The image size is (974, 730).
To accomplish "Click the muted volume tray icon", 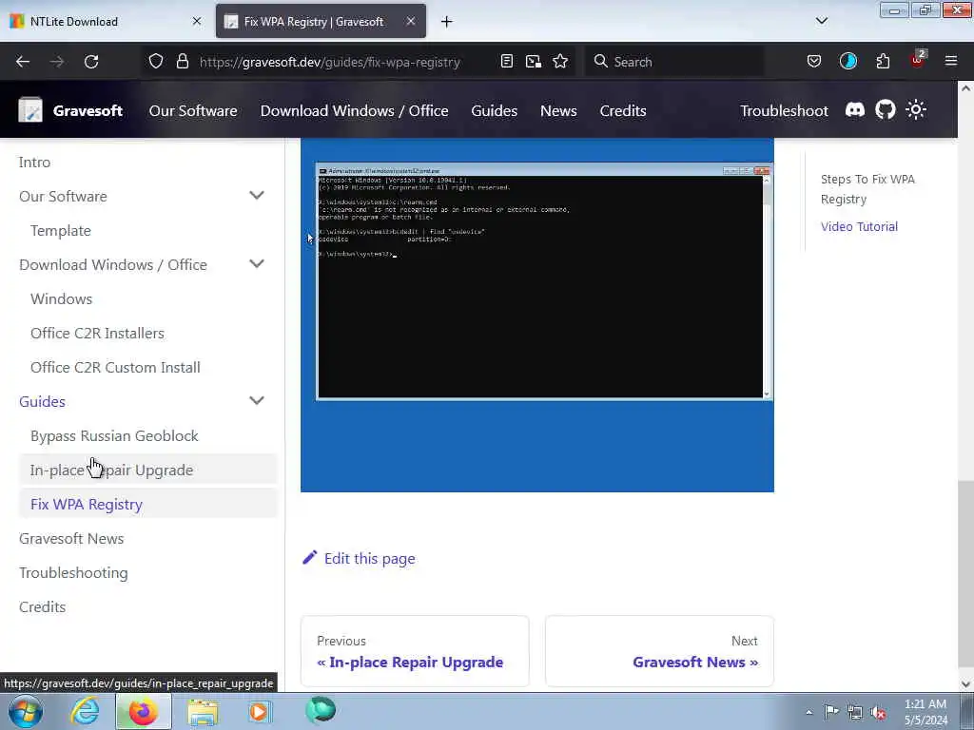I will [878, 711].
